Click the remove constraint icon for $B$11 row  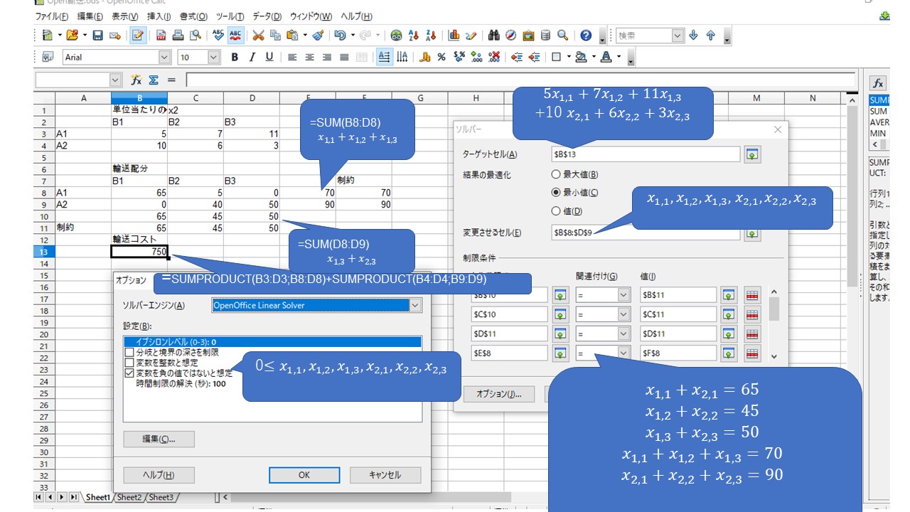click(x=753, y=295)
